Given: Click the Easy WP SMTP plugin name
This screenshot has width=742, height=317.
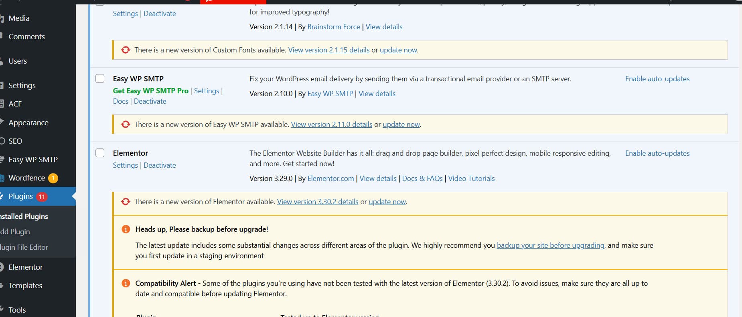Looking at the screenshot, I should 138,78.
